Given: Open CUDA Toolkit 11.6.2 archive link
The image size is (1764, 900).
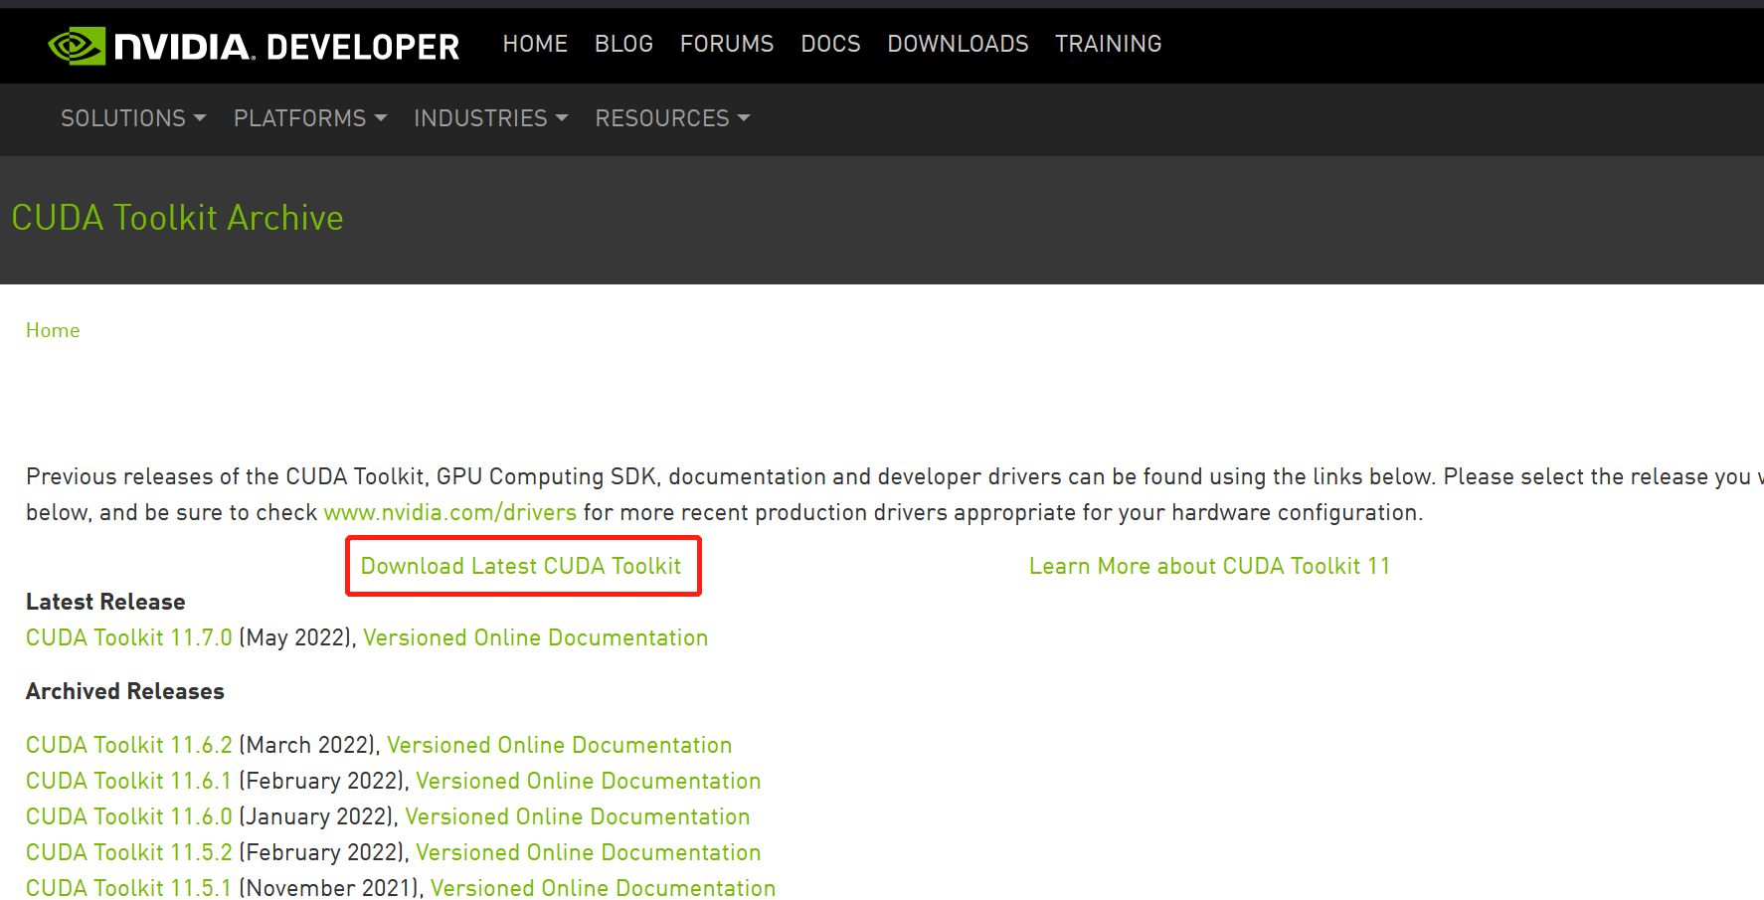Looking at the screenshot, I should (129, 745).
